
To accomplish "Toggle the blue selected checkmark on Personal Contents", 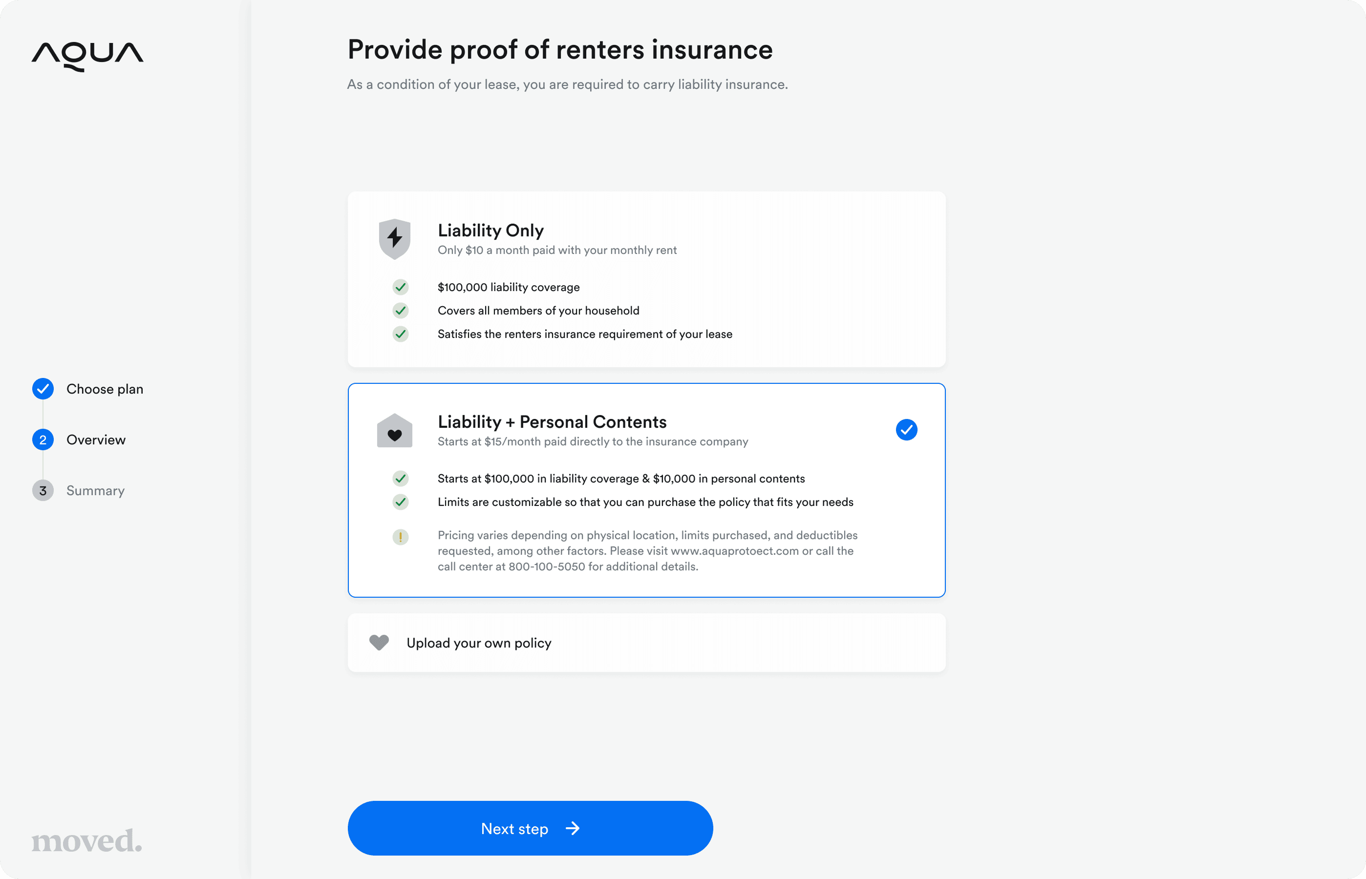I will (906, 430).
